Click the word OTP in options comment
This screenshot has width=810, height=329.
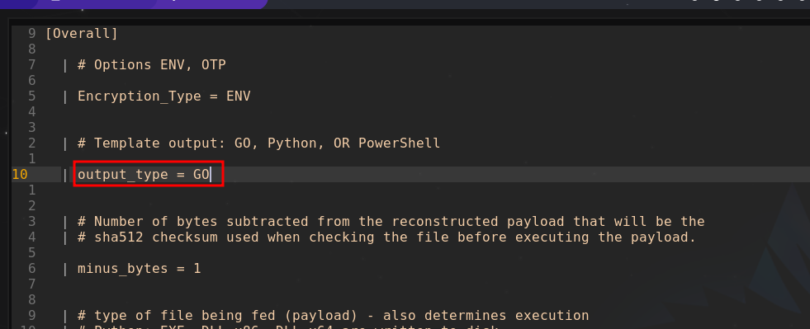(x=213, y=65)
